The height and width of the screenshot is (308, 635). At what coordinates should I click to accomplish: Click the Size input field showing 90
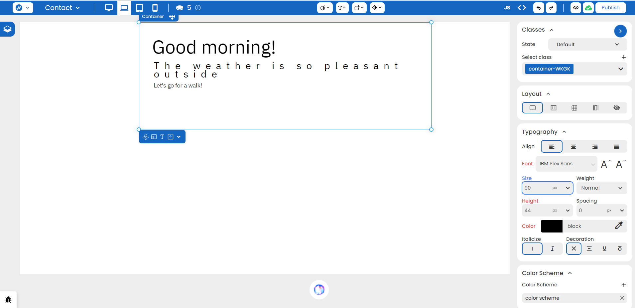536,188
